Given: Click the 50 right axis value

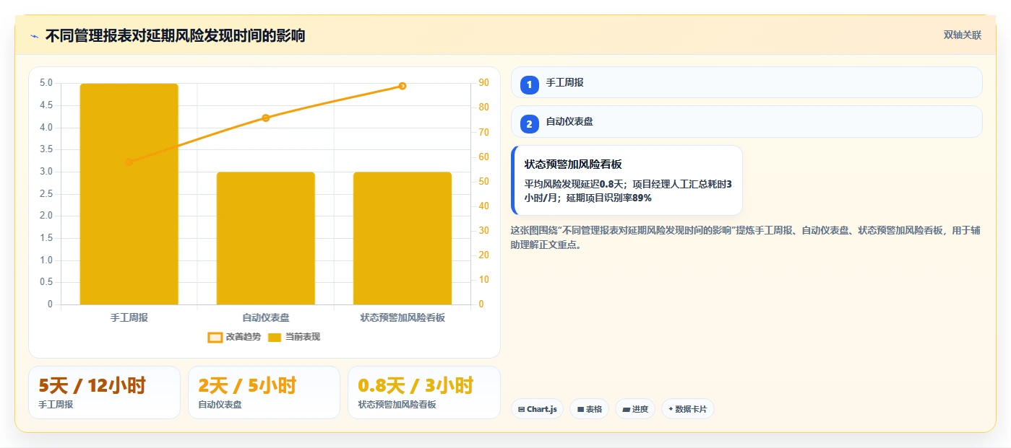Looking at the screenshot, I should [x=483, y=181].
